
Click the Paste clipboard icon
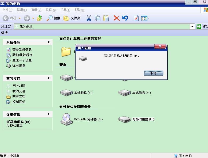coord(106,18)
